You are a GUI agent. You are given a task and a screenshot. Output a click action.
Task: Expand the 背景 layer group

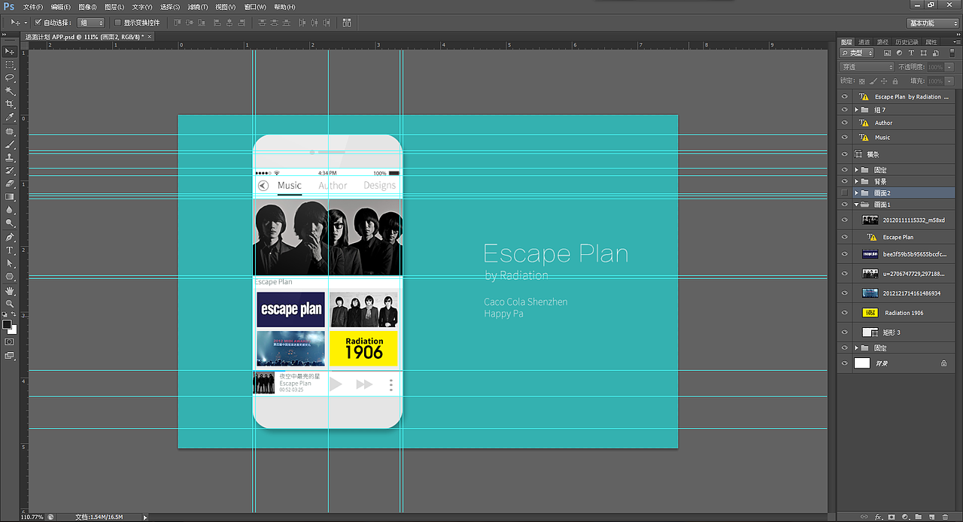click(856, 181)
